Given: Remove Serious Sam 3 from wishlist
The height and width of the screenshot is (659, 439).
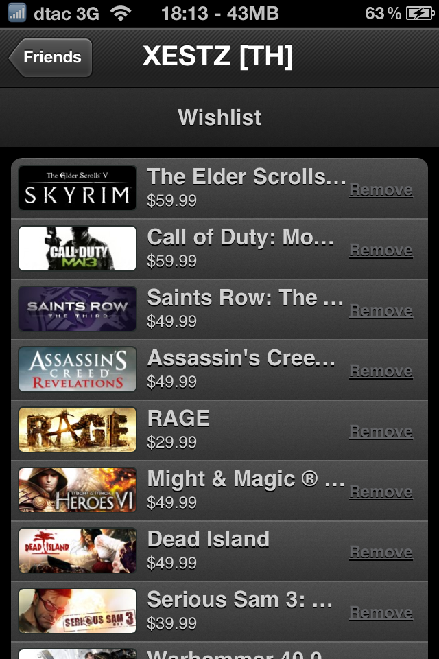Looking at the screenshot, I should (381, 613).
